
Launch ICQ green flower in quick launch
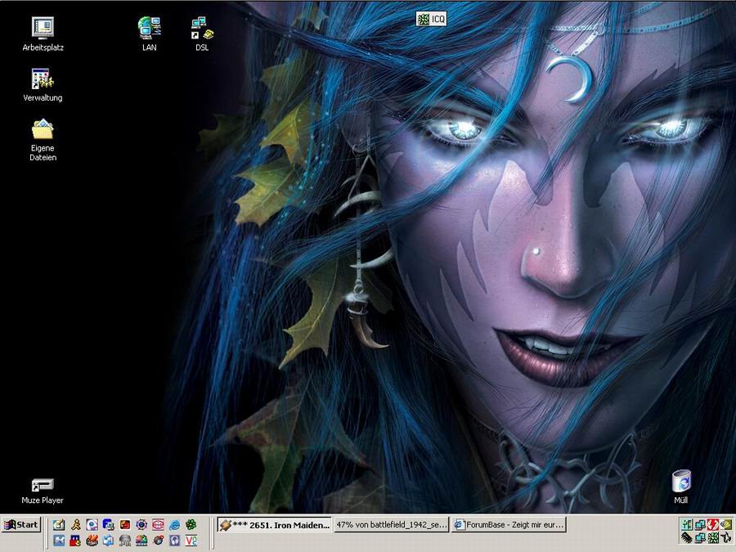(191, 524)
